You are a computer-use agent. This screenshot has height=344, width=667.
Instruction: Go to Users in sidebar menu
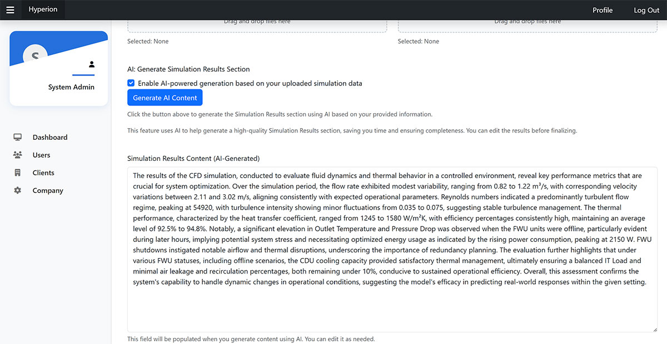point(41,155)
